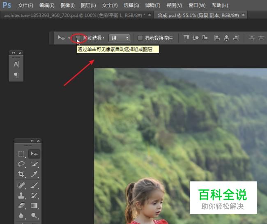Select the Rectangular Marquee tool
267x224 pixels.
click(x=21, y=154)
